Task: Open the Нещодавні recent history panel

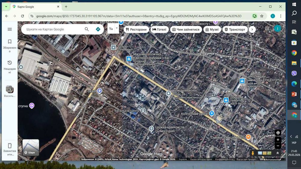Action: point(10,67)
